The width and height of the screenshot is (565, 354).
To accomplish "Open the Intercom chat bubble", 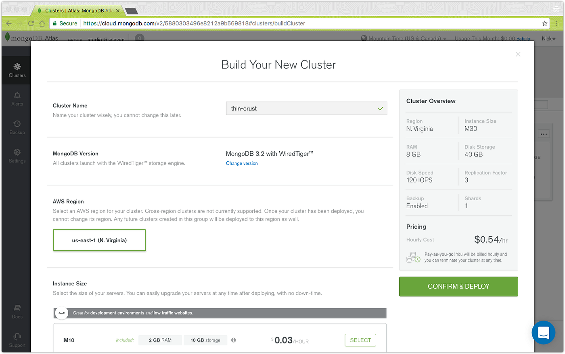I will click(543, 333).
